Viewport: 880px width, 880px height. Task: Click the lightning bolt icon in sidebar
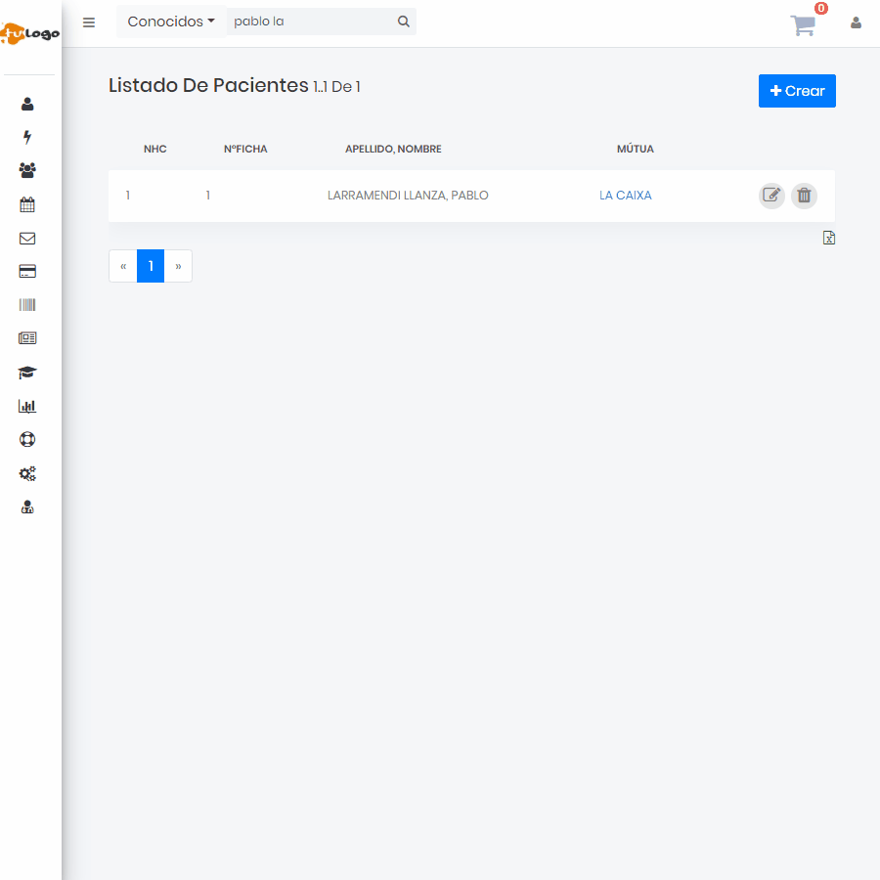tap(27, 138)
